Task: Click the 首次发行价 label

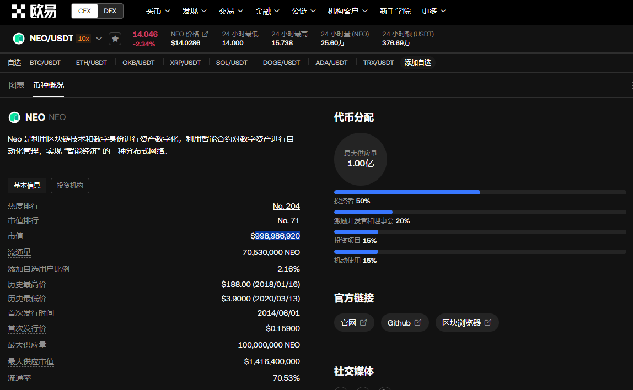Action: tap(27, 329)
